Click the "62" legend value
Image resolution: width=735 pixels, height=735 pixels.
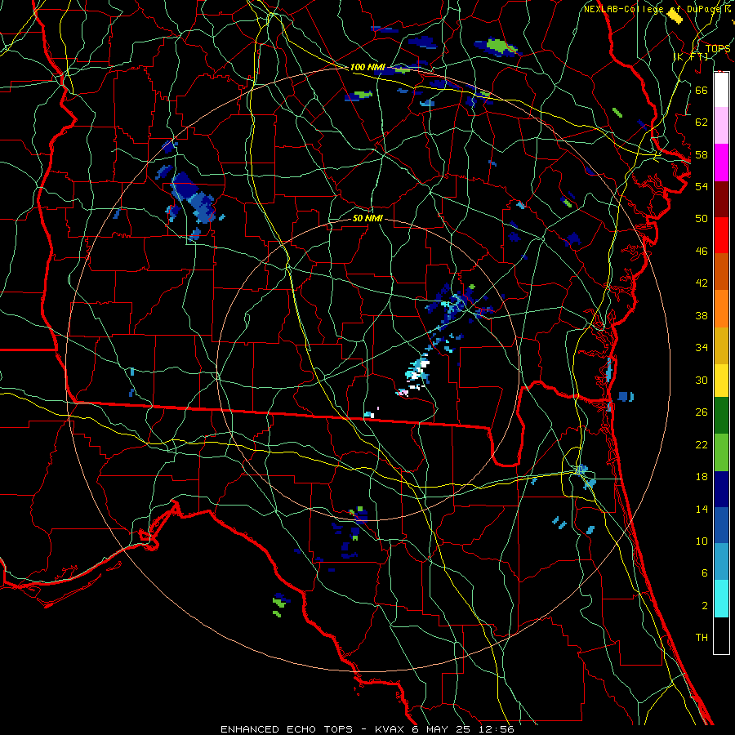click(702, 122)
